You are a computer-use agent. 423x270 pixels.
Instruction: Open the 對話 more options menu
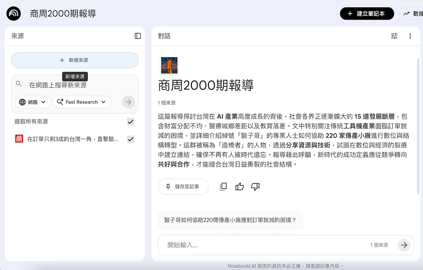410,36
